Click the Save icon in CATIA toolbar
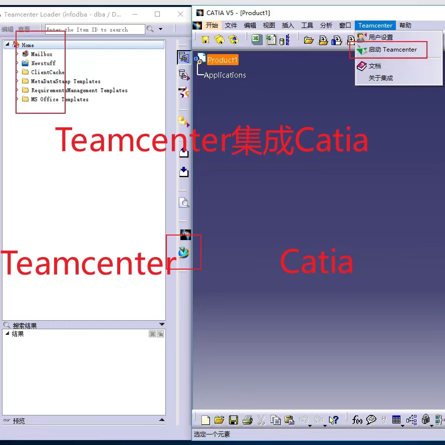Image resolution: width=445 pixels, height=445 pixels. coord(233,420)
